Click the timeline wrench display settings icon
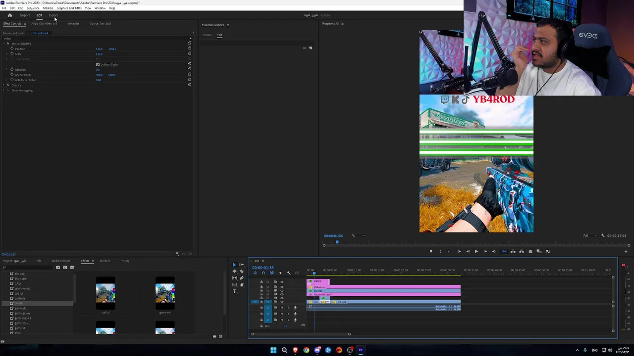 point(289,273)
